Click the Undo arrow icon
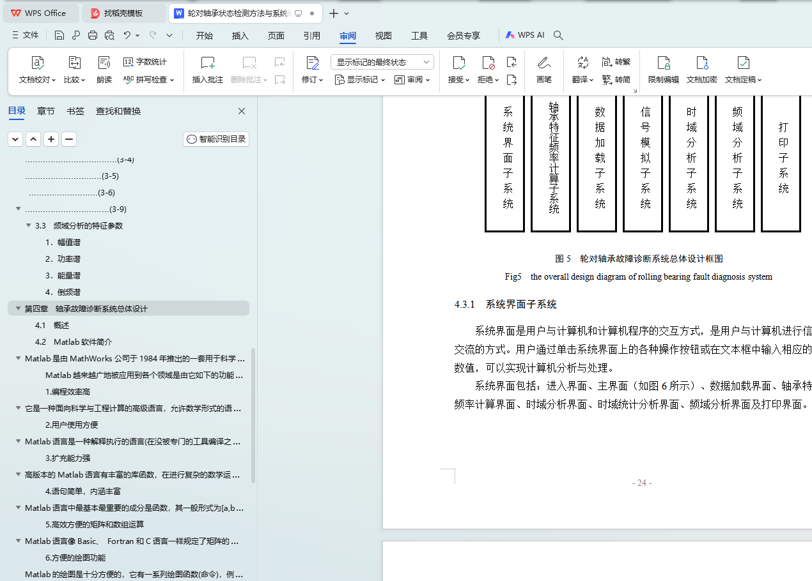812x581 pixels. pyautogui.click(x=127, y=36)
